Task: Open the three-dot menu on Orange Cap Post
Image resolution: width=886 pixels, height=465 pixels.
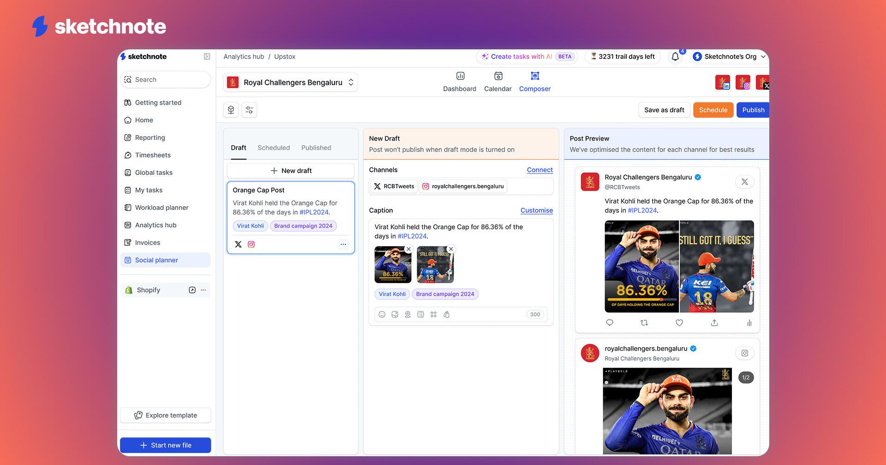Action: pyautogui.click(x=343, y=244)
